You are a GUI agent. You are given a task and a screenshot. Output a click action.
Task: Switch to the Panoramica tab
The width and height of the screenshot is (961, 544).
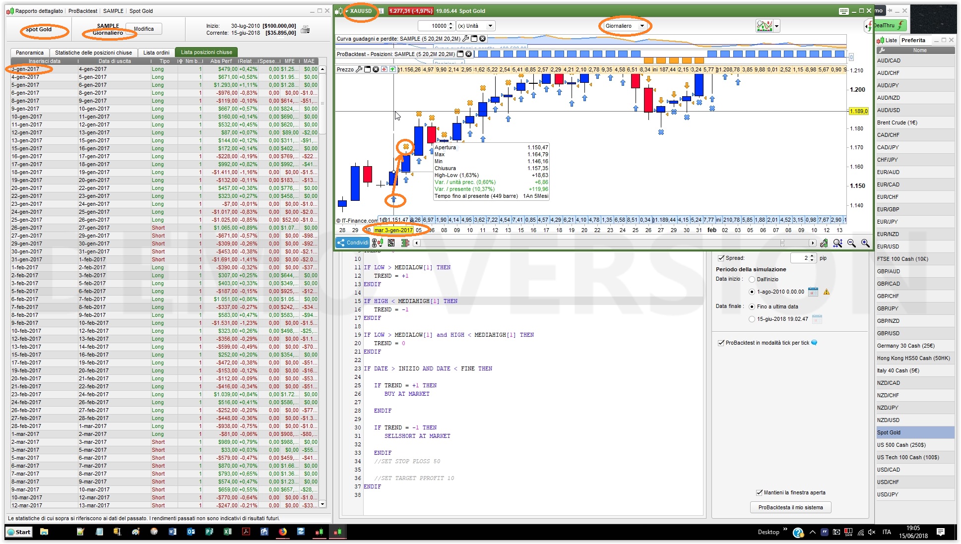point(30,52)
